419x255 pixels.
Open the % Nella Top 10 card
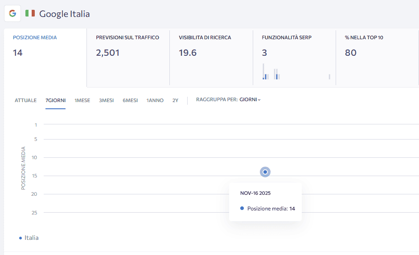tap(377, 58)
